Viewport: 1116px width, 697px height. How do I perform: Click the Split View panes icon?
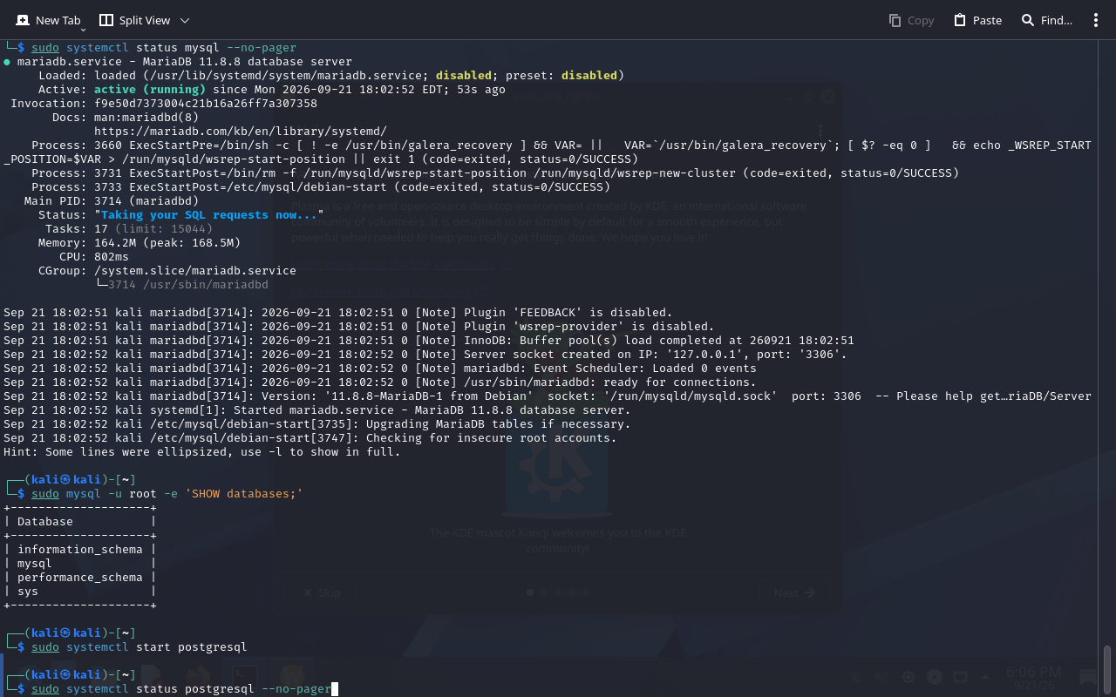pyautogui.click(x=106, y=20)
